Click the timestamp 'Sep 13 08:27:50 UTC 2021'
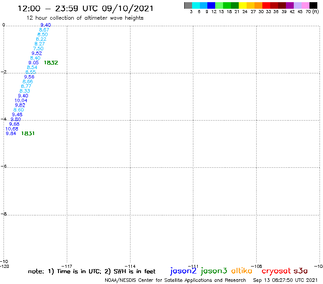 tap(285, 280)
